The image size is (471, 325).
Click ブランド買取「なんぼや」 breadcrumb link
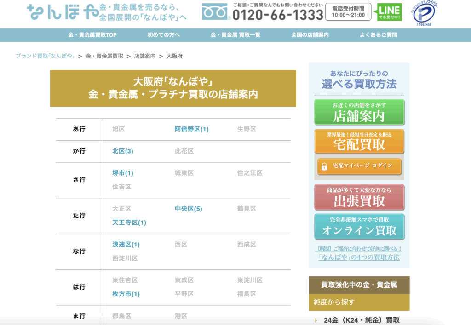click(x=45, y=56)
